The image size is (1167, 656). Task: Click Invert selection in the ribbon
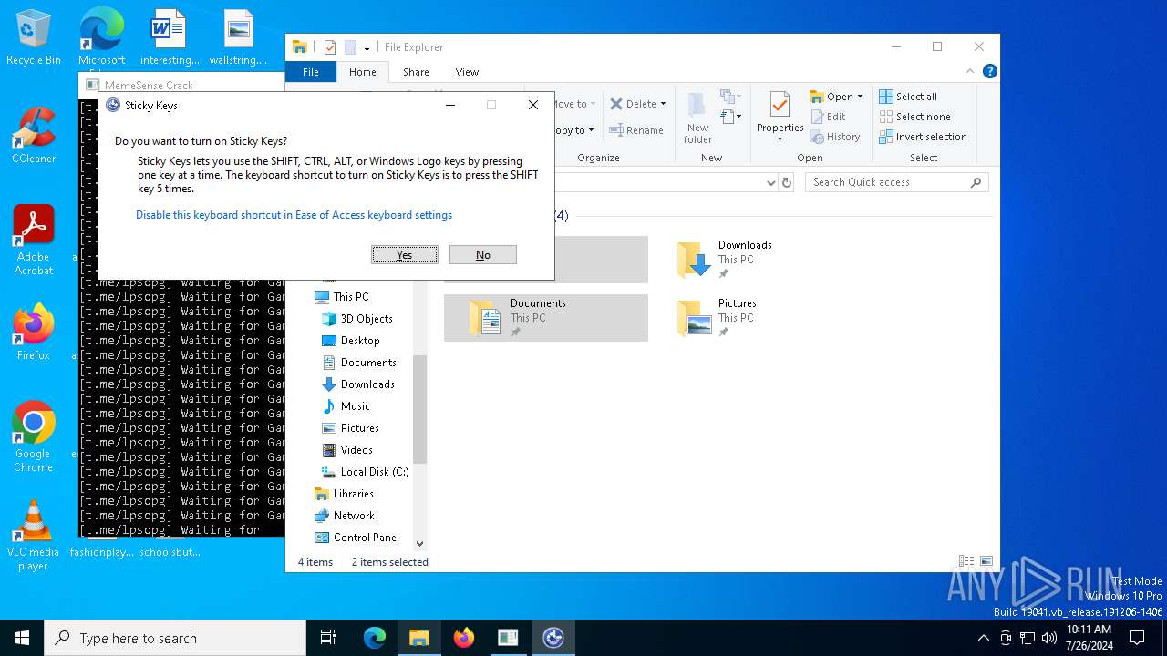click(923, 137)
